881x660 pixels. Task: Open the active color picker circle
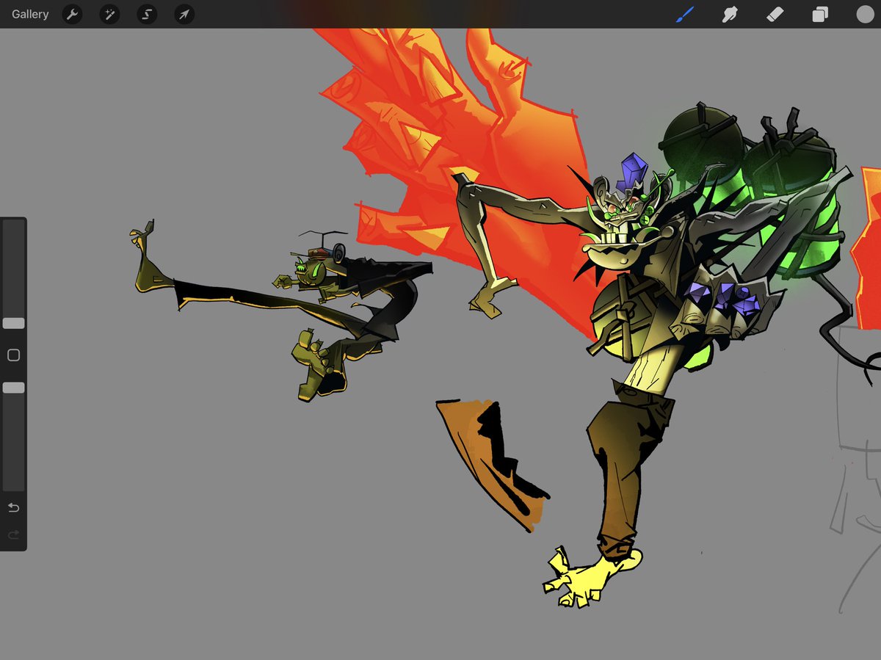click(x=865, y=14)
